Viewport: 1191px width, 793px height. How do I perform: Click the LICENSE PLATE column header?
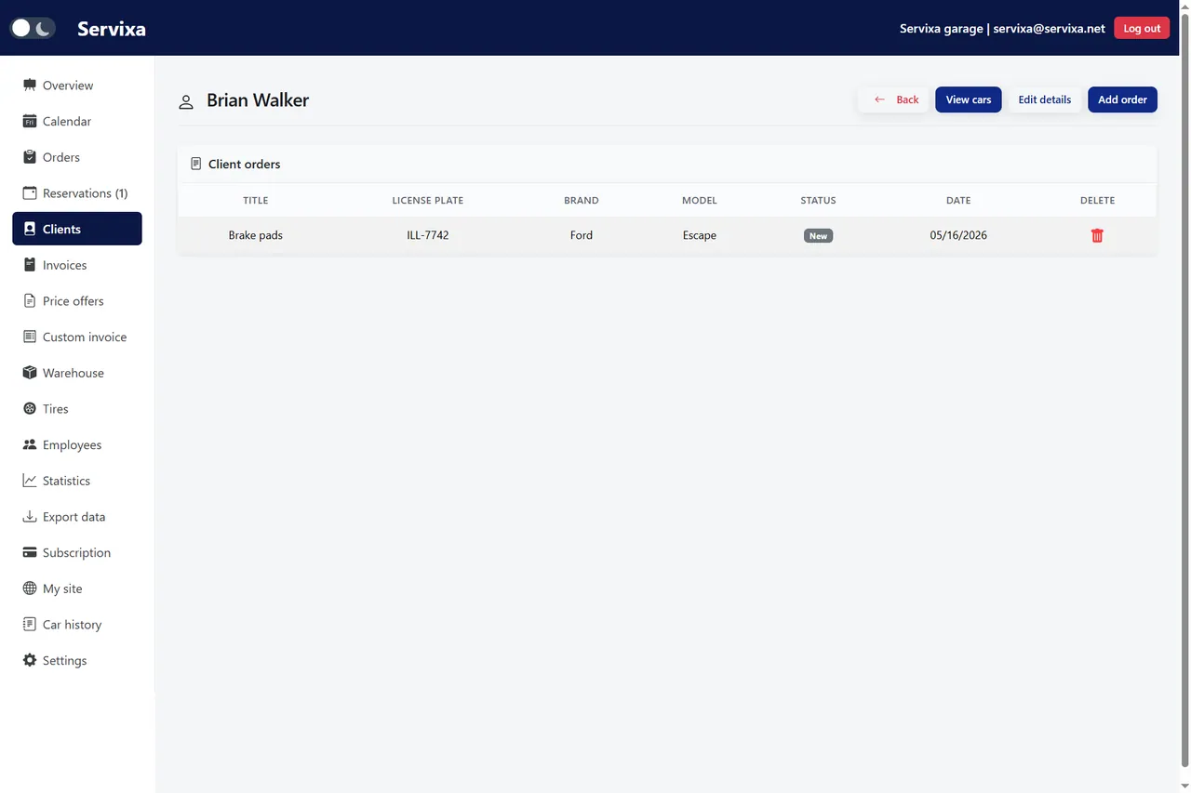[x=428, y=200]
